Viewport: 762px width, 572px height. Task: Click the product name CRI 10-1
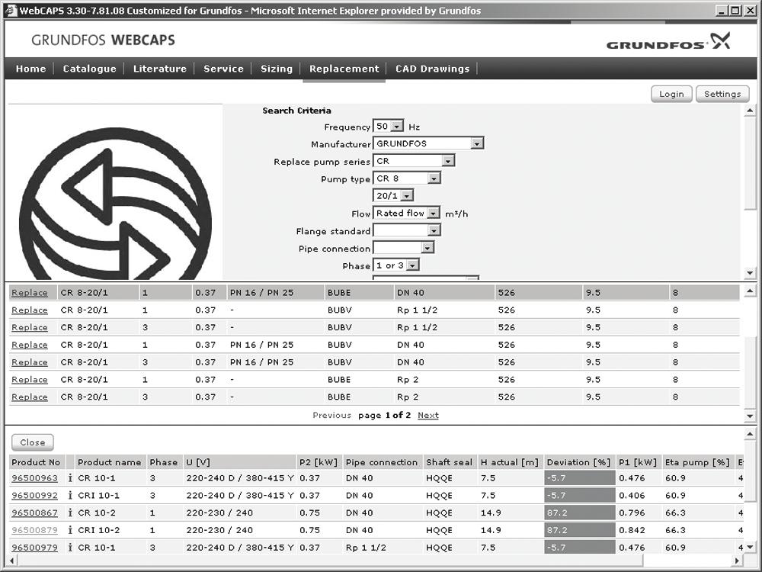coord(98,496)
